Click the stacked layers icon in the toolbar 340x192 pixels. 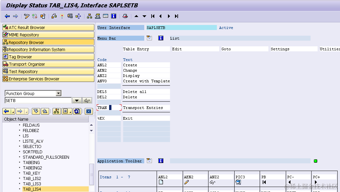pyautogui.click(x=98, y=16)
